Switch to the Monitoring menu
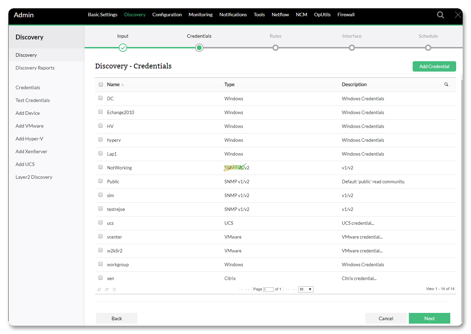The width and height of the screenshot is (471, 334). tap(200, 15)
